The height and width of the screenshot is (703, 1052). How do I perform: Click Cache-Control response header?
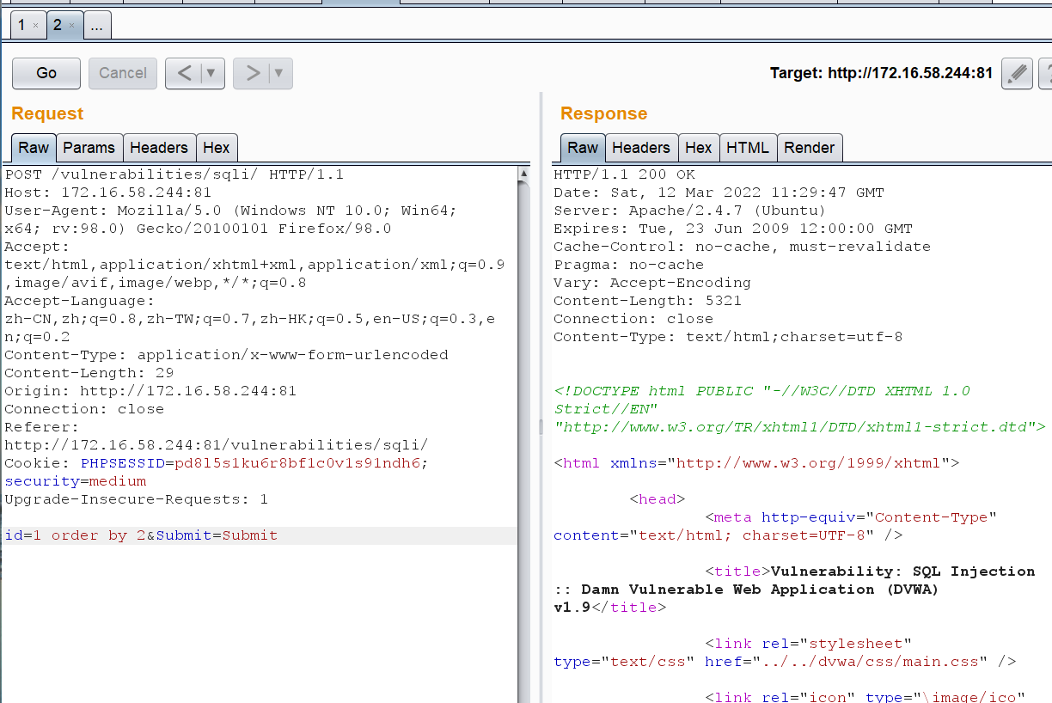[x=743, y=247]
